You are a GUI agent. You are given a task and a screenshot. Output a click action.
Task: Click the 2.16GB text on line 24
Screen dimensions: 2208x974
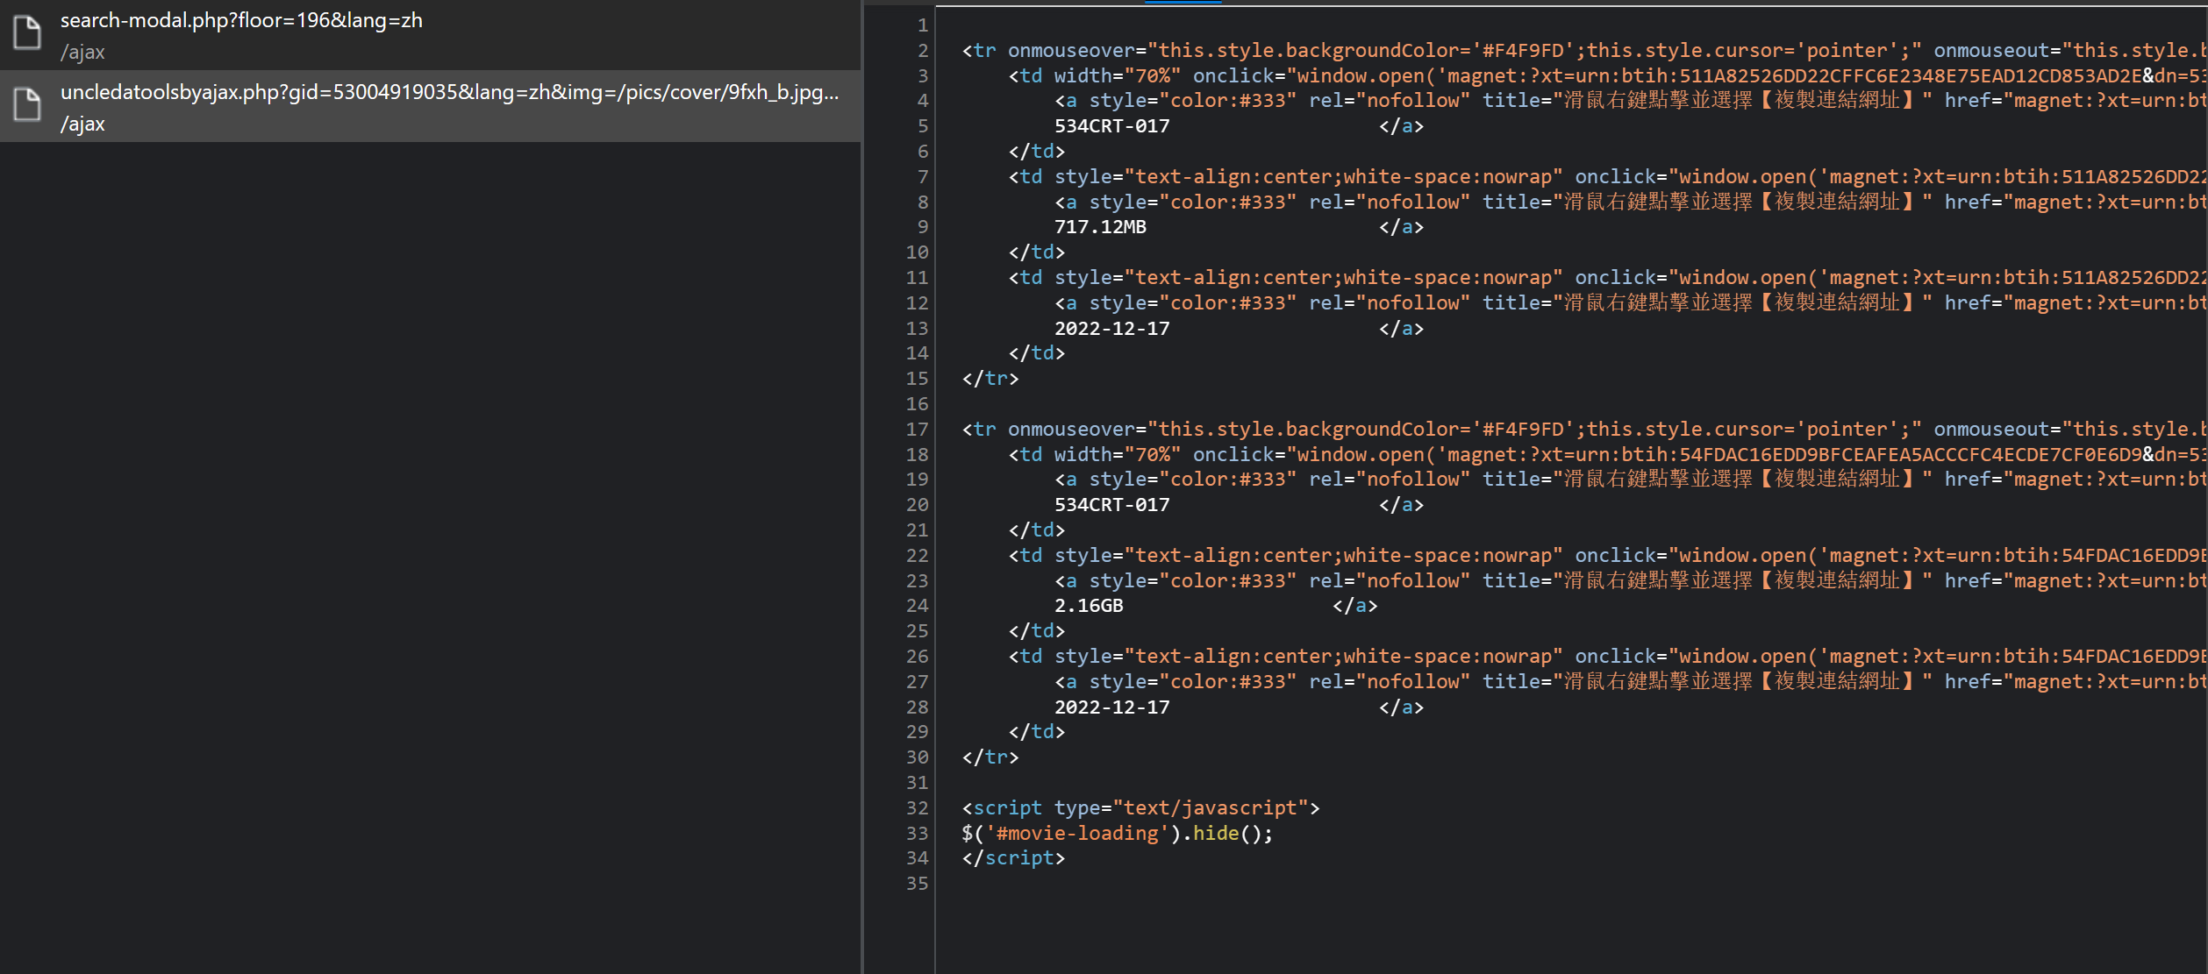[1089, 606]
